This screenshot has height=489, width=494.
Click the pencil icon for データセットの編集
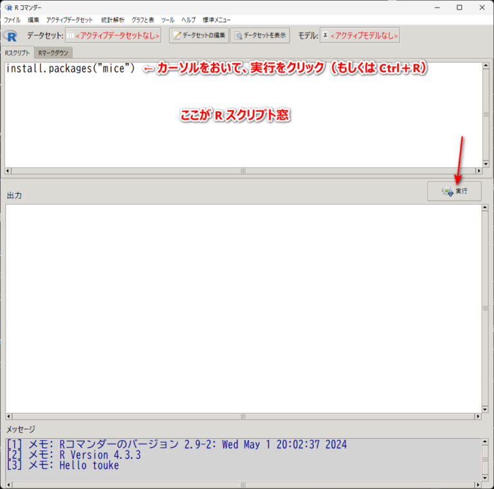pos(177,35)
